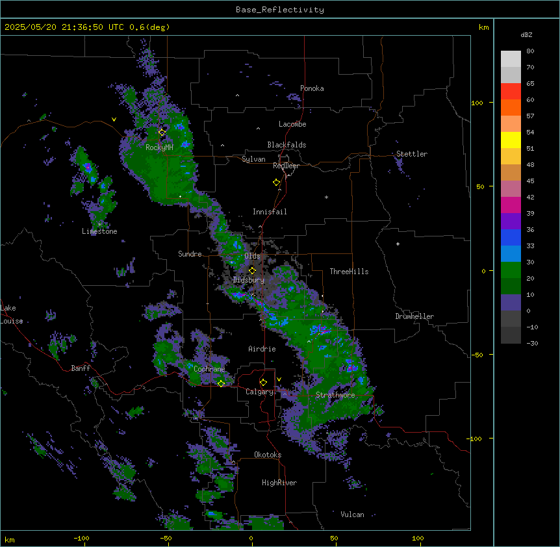Click the -50 tick on vertical axis
The image size is (560, 547).
pyautogui.click(x=477, y=355)
